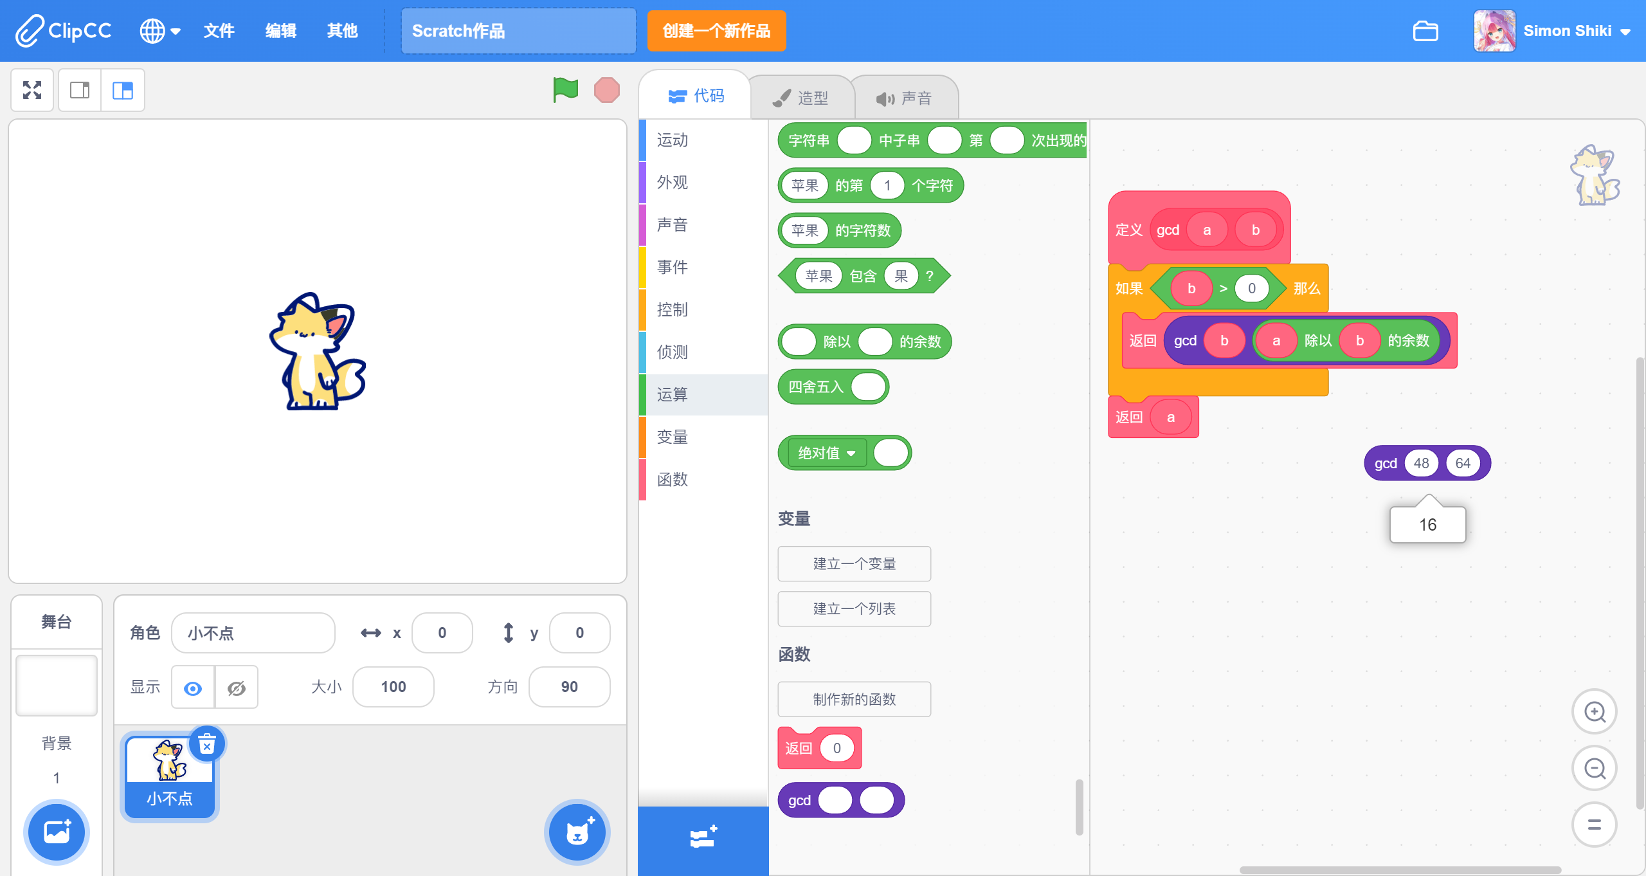Zoom out the code workspace
The width and height of the screenshot is (1646, 876).
click(x=1595, y=769)
